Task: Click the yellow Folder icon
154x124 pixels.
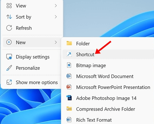Action: 69,43
